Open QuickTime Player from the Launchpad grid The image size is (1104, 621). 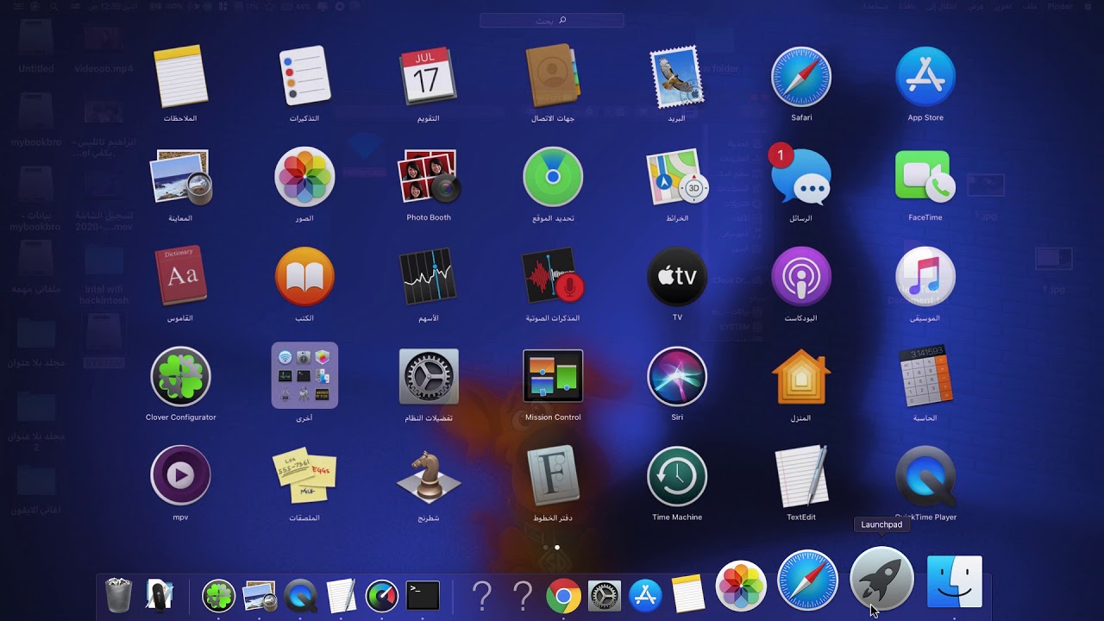[925, 476]
